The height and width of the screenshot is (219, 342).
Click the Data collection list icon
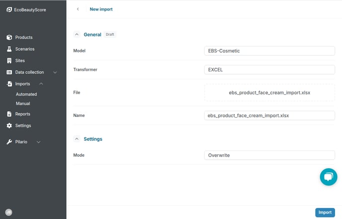9,72
